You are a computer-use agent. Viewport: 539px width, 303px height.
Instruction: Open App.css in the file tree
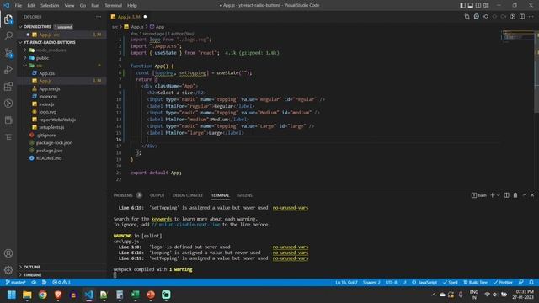[x=47, y=73]
